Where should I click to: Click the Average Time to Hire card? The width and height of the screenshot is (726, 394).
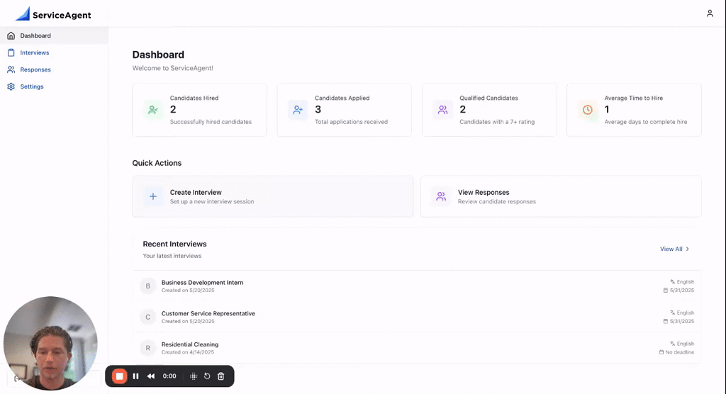(635, 110)
